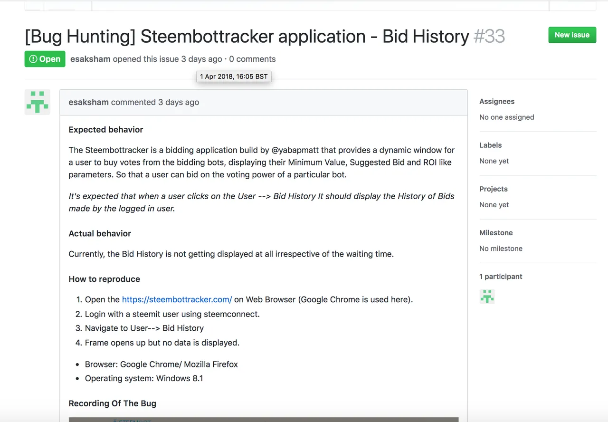Click 'No milestone' text
This screenshot has height=422, width=608.
point(501,248)
